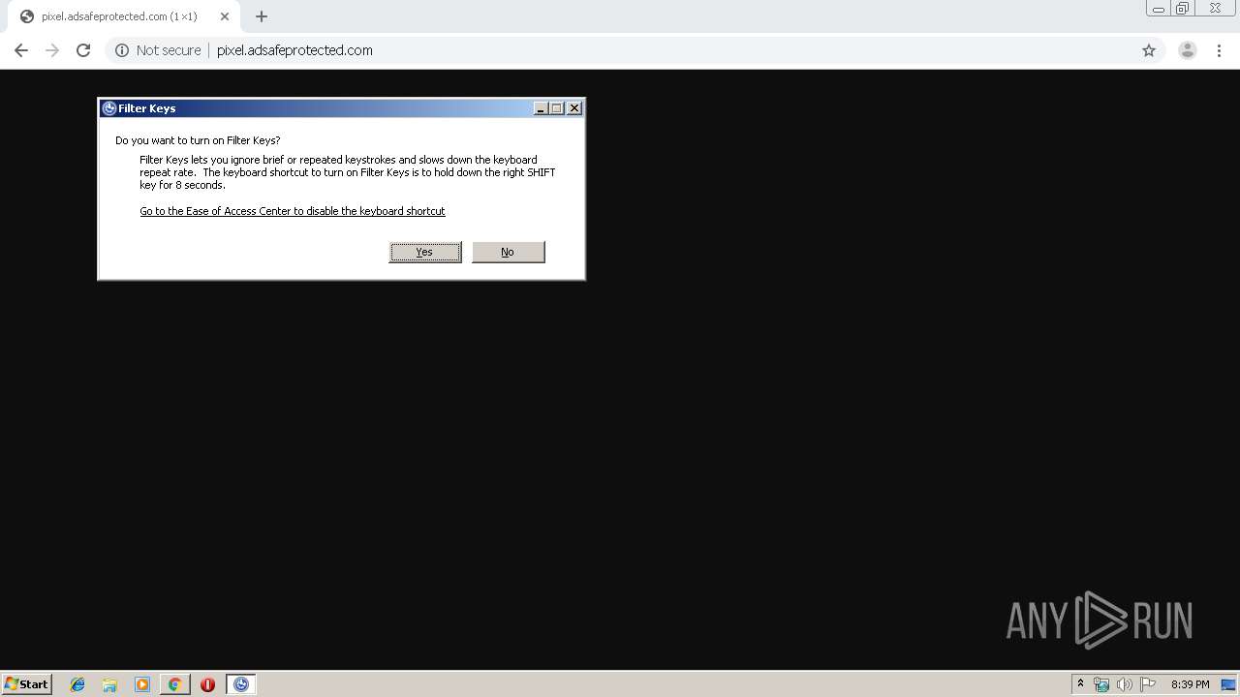Open a new tab
The width and height of the screenshot is (1240, 697).
pos(262,16)
